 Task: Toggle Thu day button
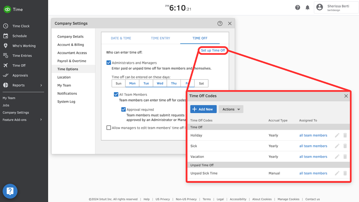[174, 83]
